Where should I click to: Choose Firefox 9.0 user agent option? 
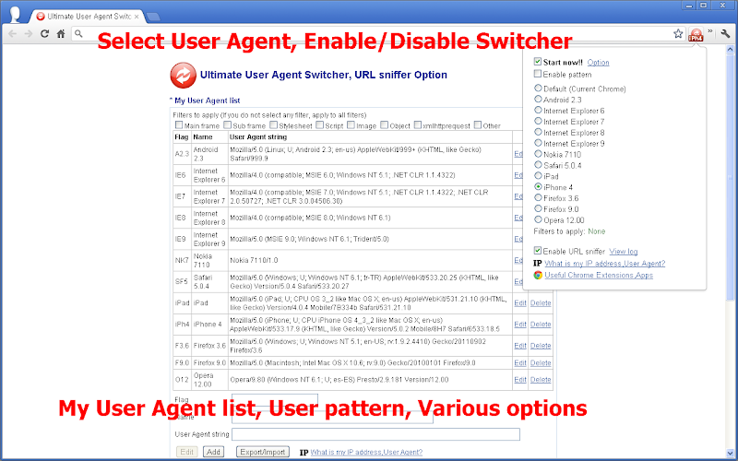pos(538,208)
